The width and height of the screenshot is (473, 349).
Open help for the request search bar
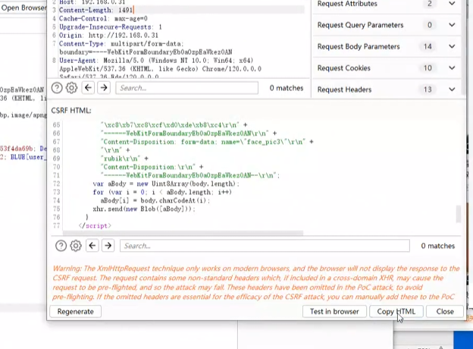point(57,88)
